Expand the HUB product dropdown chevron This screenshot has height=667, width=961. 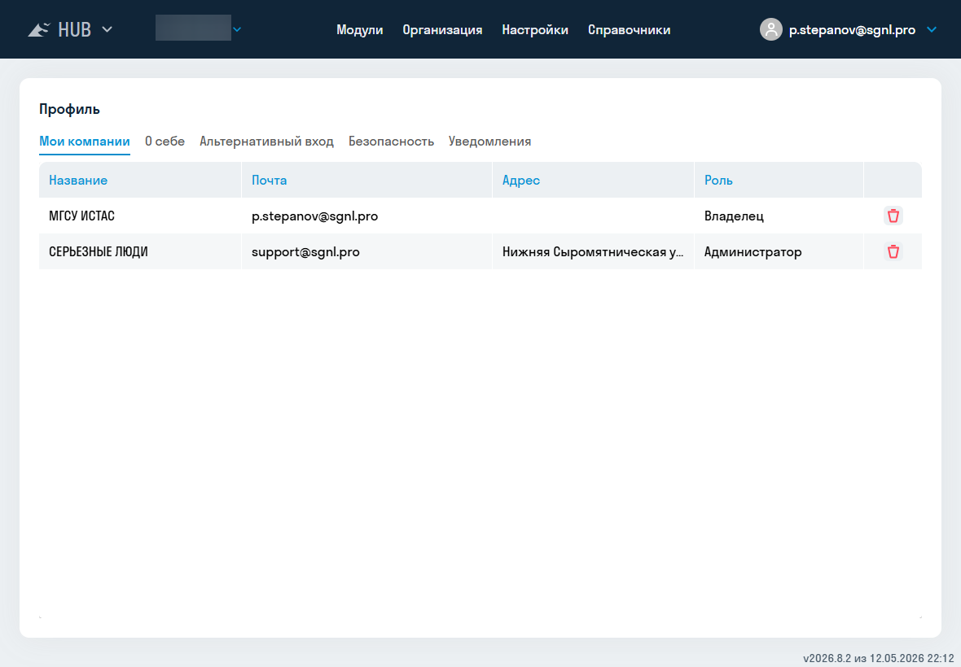pos(108,29)
